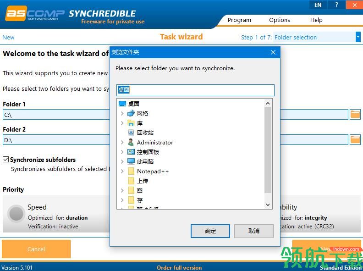The width and height of the screenshot is (363, 271).
Task: Select the Administrator user icon
Action: point(131,142)
